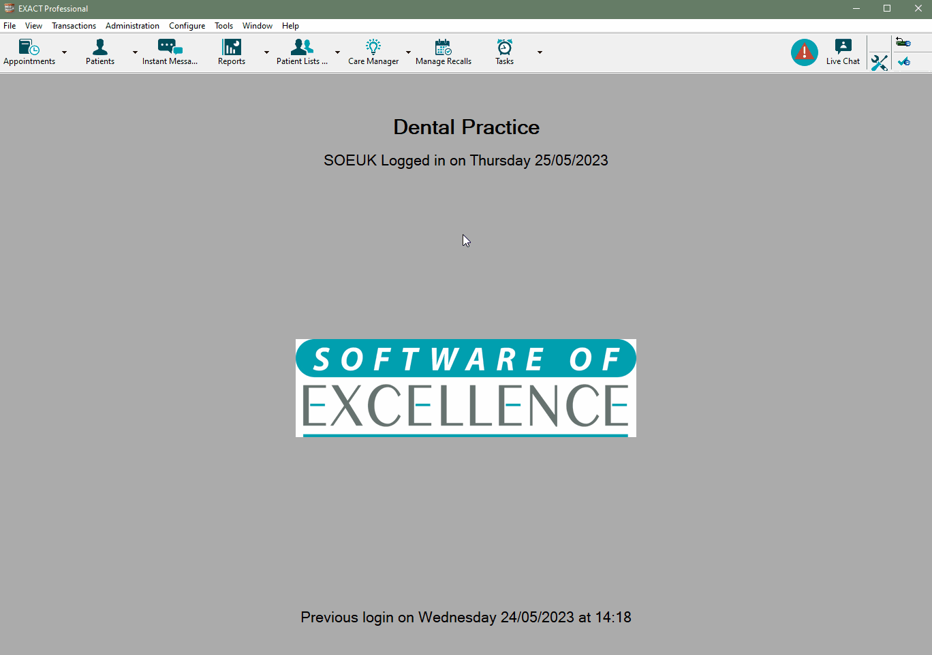932x655 pixels.
Task: Open the Administration menu
Action: (132, 26)
